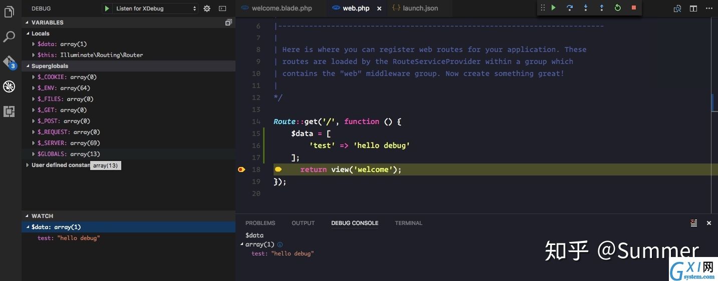Select the $_POST: array(0) row
This screenshot has height=281, width=718.
128,121
